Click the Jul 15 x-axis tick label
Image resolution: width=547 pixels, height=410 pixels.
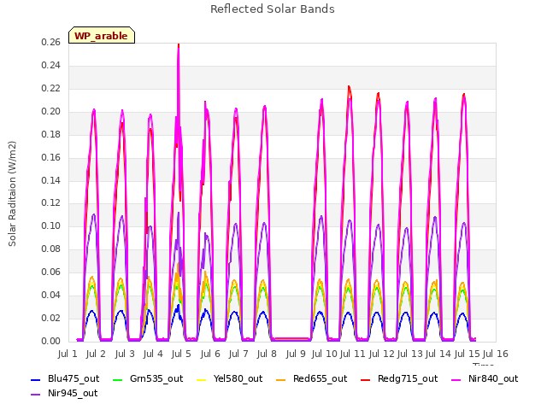point(467,354)
